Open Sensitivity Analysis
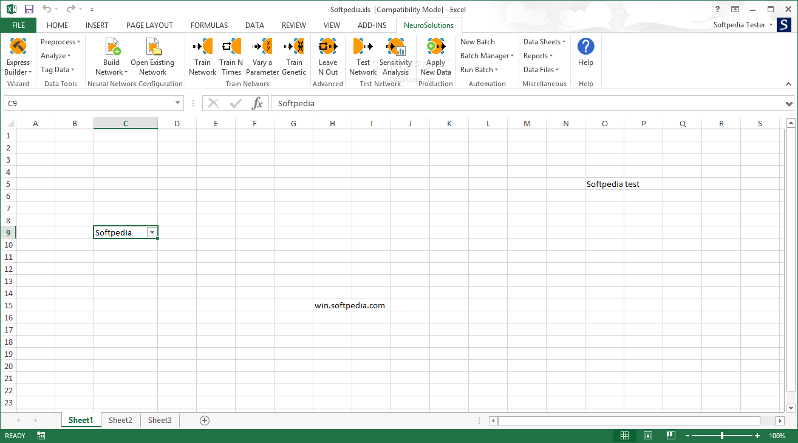This screenshot has height=443, width=798. point(396,56)
